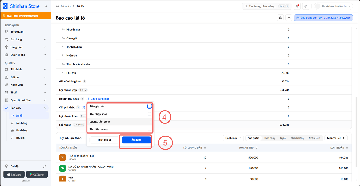This screenshot has width=360, height=186.
Task: Open the Thu chi report
Action: pos(28,138)
